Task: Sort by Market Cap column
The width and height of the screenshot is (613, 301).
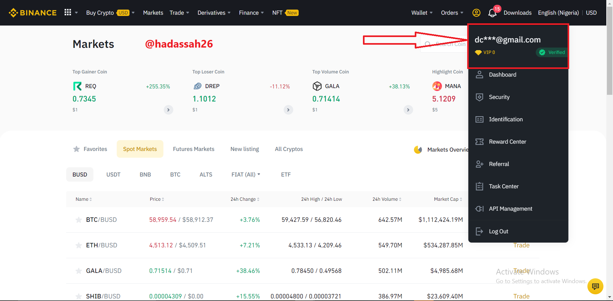Action: pos(448,199)
